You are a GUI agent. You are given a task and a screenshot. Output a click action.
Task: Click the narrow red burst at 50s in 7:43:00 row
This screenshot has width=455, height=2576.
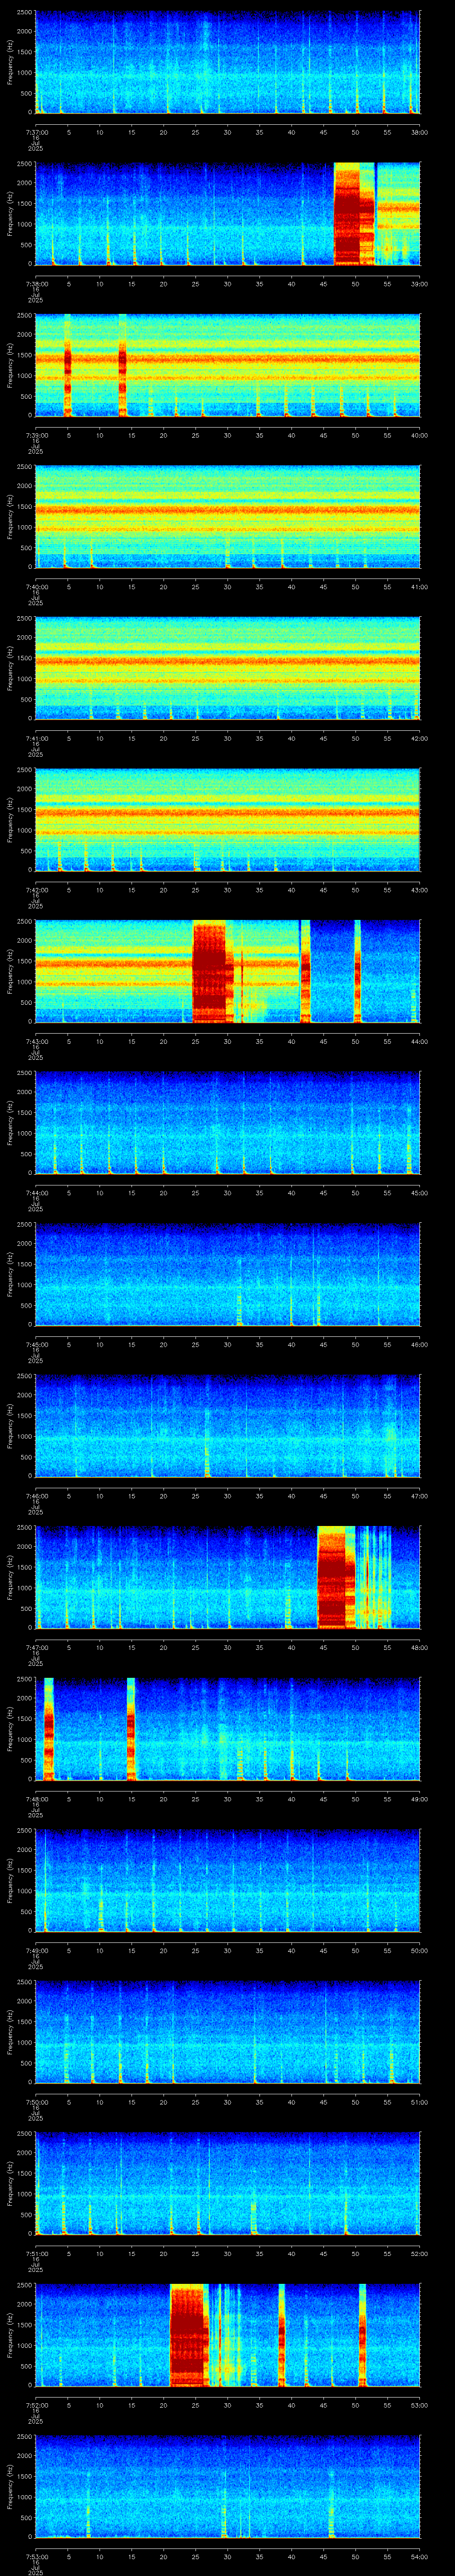pyautogui.click(x=357, y=971)
